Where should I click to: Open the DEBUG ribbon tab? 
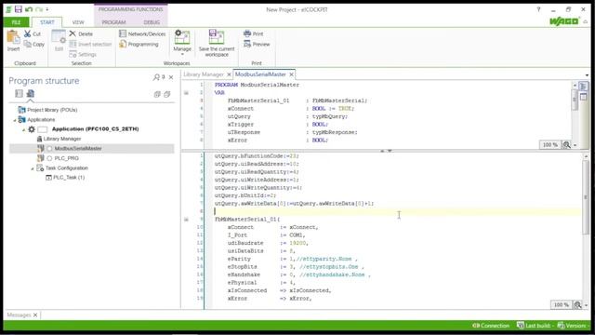[x=152, y=22]
